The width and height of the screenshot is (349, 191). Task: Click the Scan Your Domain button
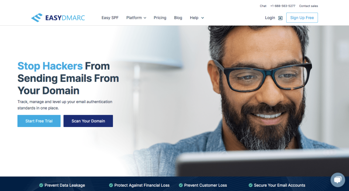coord(88,121)
